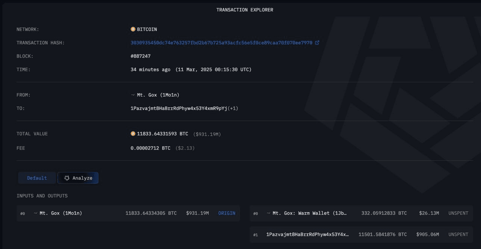Click the Bitcoin icon next to total value
Image resolution: width=481 pixels, height=249 pixels.
click(x=133, y=134)
